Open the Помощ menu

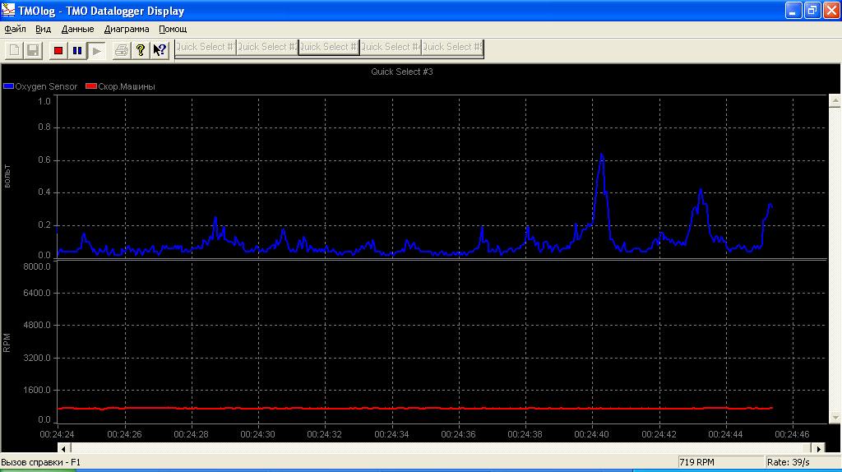tap(173, 29)
